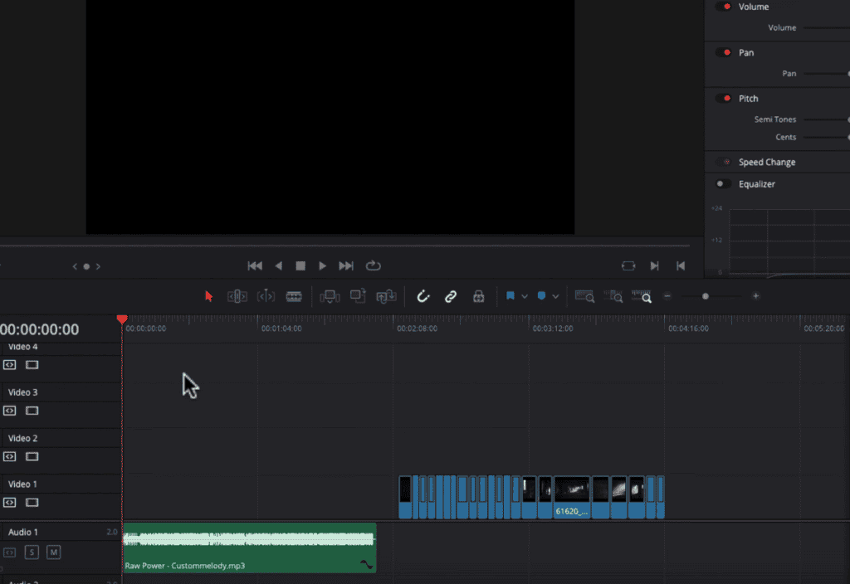Disable the Pan section toggle
The height and width of the screenshot is (584, 850).
point(724,52)
